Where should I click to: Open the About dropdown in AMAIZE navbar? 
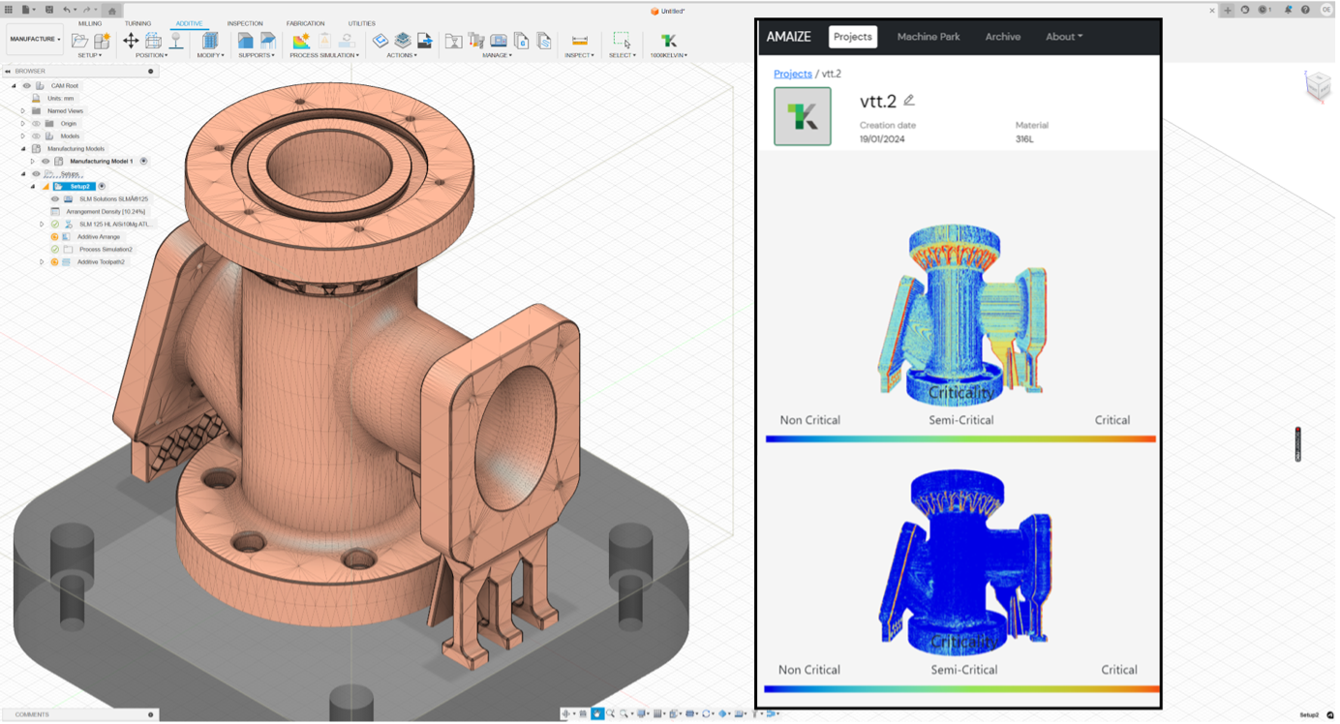pyautogui.click(x=1063, y=37)
